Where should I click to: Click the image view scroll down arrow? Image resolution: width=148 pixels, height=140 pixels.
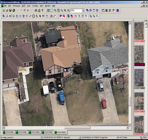(x=130, y=124)
